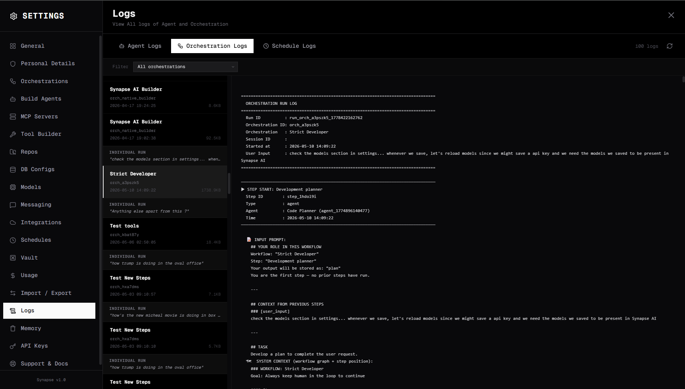This screenshot has width=685, height=389.
Task: Click the Orchestrations workflow icon
Action: [13, 81]
